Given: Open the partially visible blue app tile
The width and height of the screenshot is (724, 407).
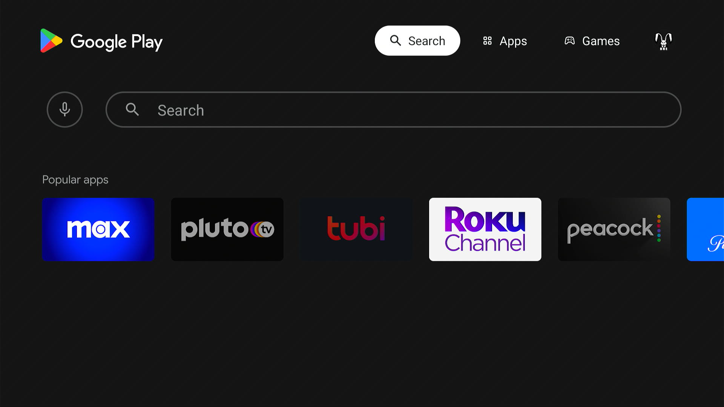Looking at the screenshot, I should click(706, 229).
